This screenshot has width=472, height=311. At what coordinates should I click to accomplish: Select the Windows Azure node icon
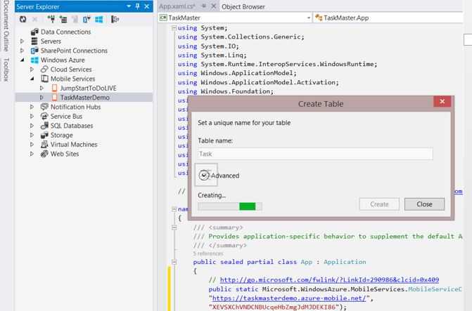point(34,60)
